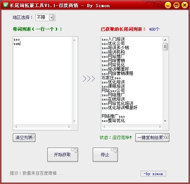This screenshot has height=184, width=190.
Task: Copy results with 一键复制结果 button
Action: pos(152,138)
